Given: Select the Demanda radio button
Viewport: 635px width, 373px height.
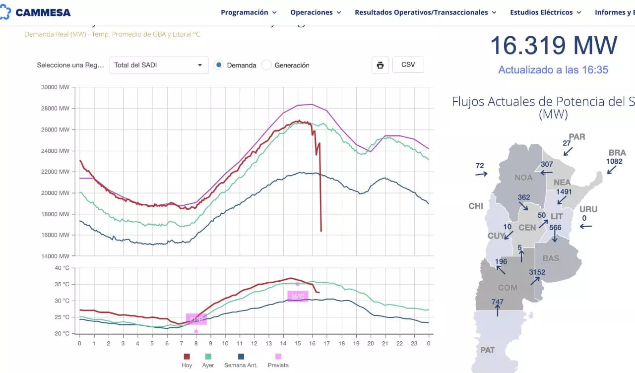Looking at the screenshot, I should [219, 65].
